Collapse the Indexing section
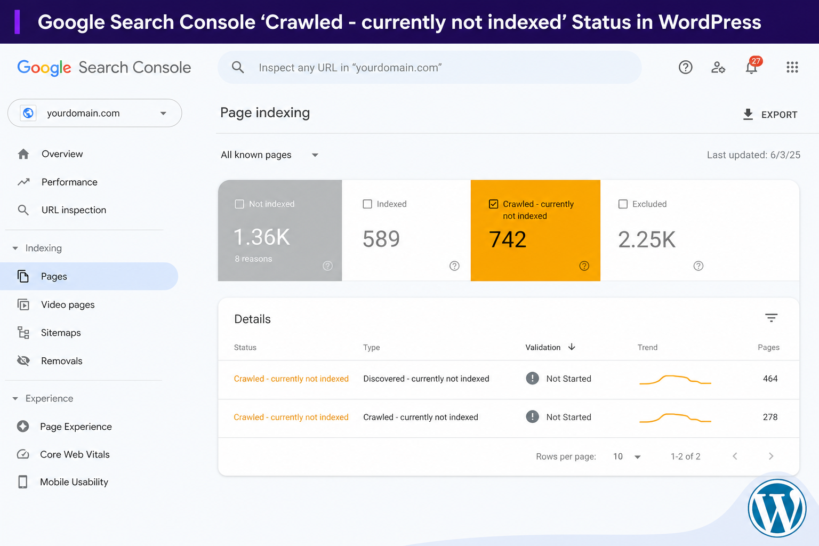 point(15,248)
